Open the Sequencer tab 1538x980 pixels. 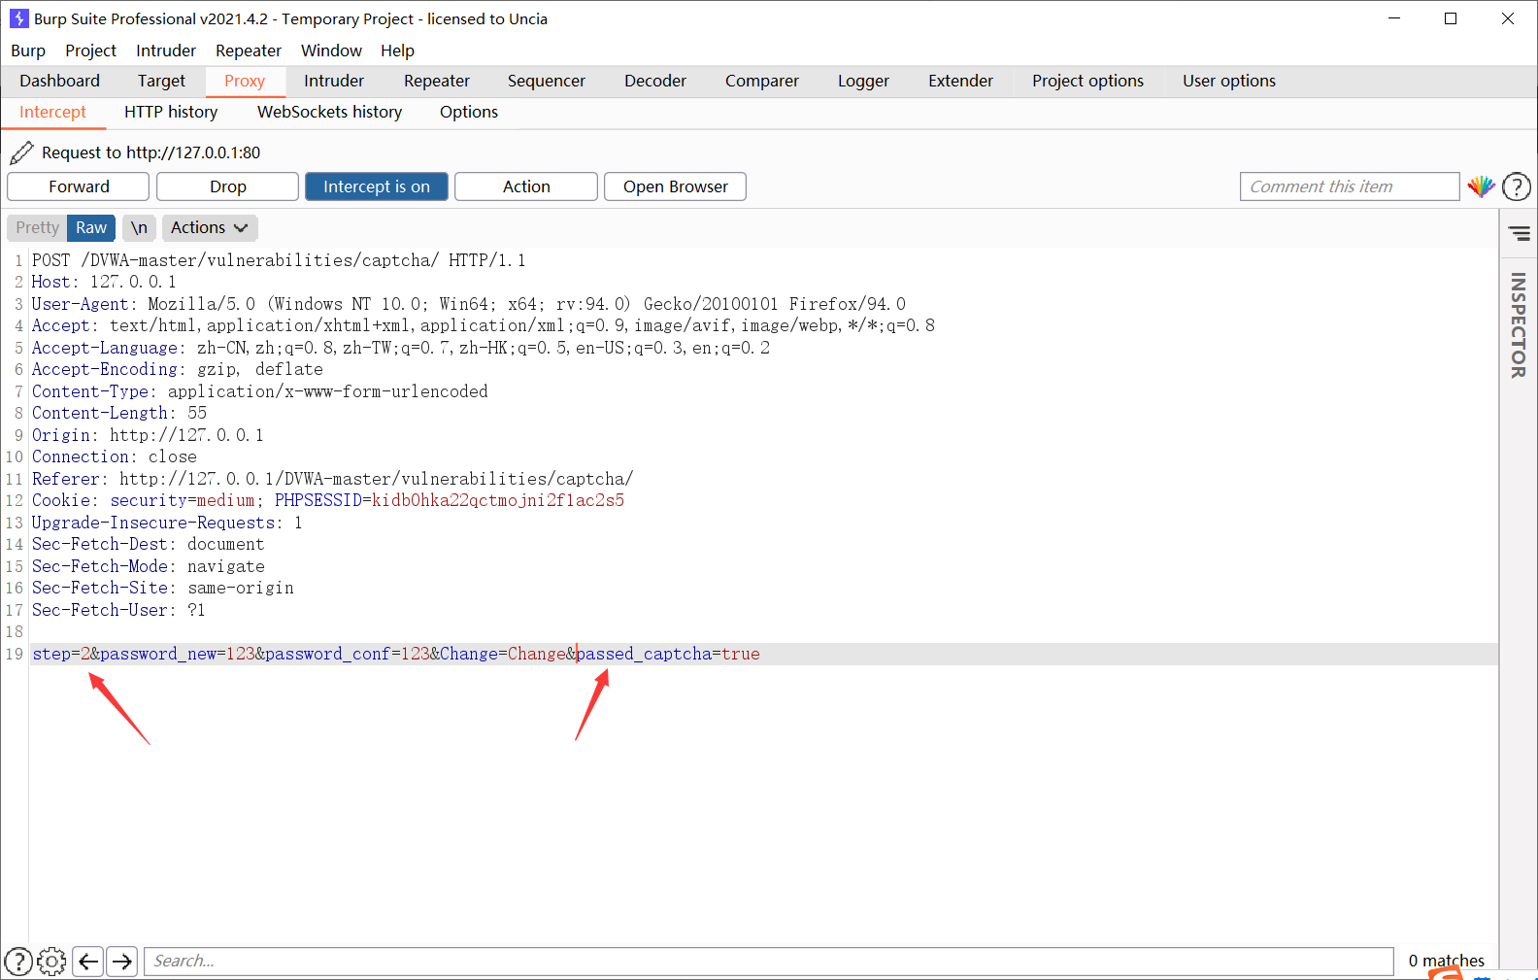pyautogui.click(x=547, y=81)
